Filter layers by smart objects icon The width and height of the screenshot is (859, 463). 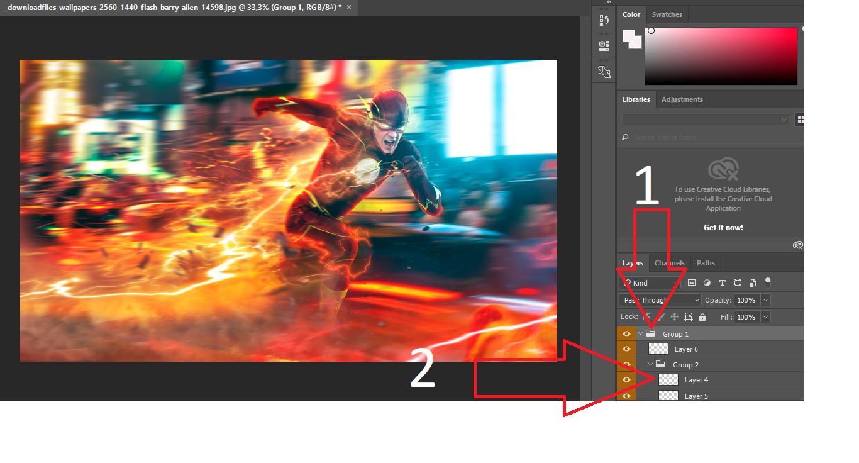[x=752, y=283]
